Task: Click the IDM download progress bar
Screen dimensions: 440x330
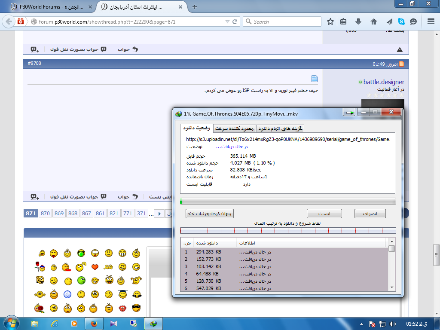Action: pyautogui.click(x=288, y=201)
